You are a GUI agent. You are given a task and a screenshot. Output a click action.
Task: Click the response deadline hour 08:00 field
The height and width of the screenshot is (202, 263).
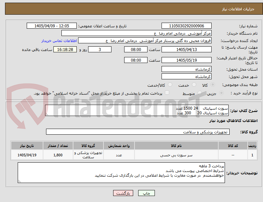click(x=136, y=49)
